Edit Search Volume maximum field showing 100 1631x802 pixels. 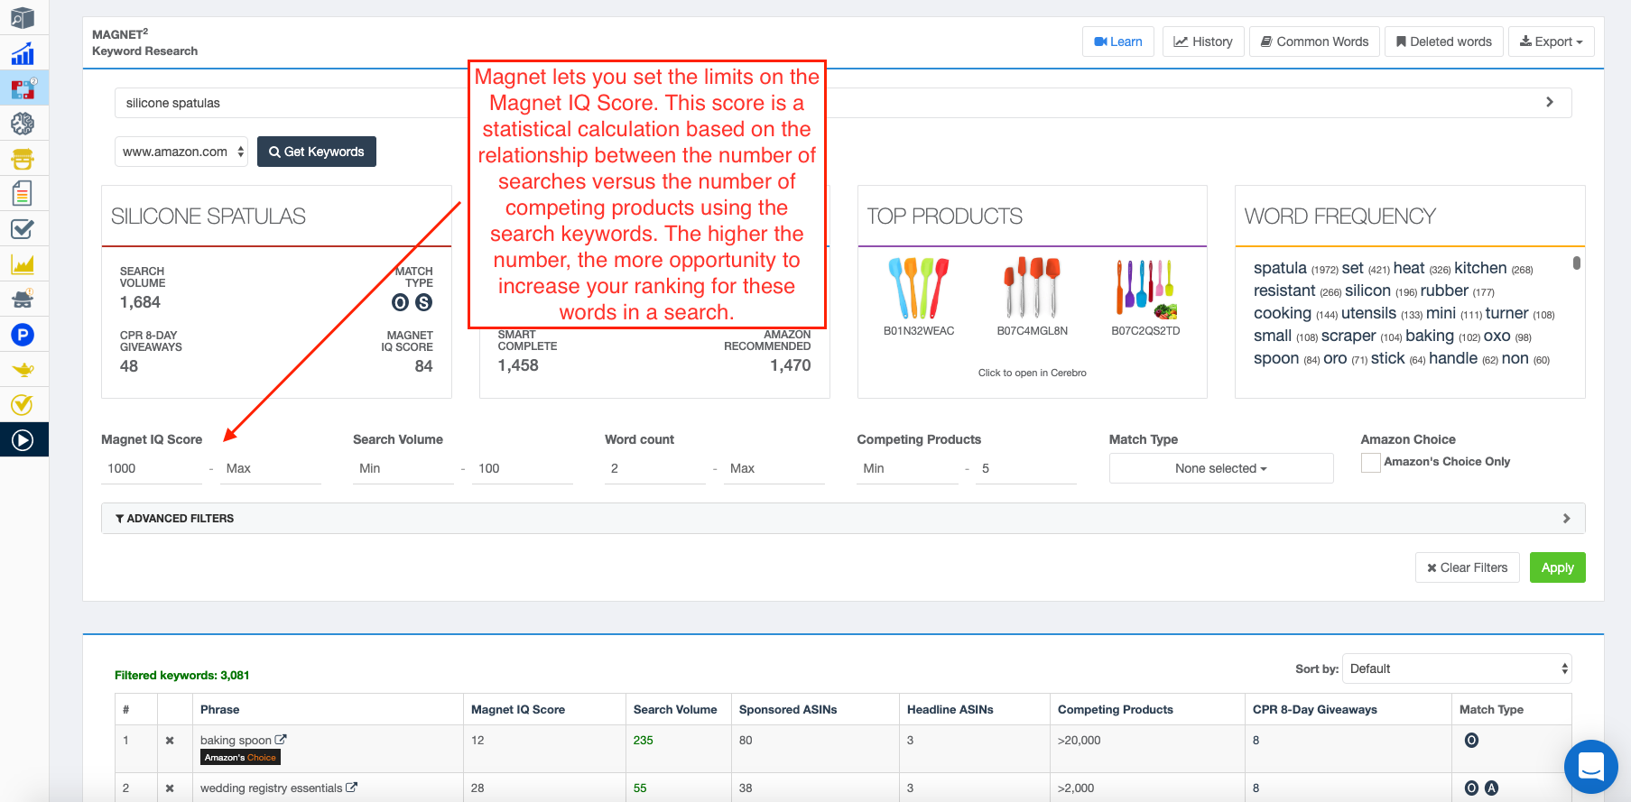pyautogui.click(x=523, y=468)
